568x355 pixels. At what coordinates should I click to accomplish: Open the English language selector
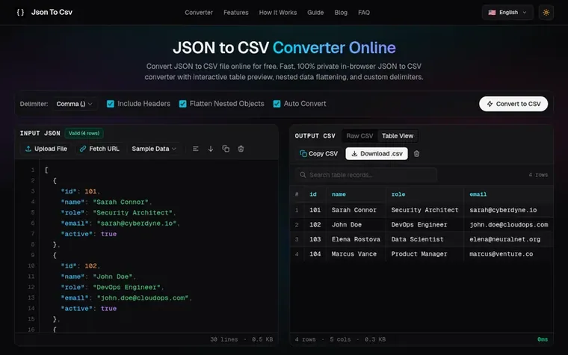[x=507, y=12]
